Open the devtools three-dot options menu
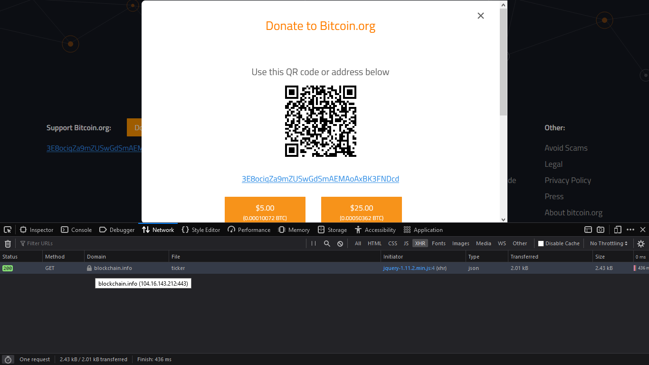Viewport: 649px width, 365px height. 630,230
